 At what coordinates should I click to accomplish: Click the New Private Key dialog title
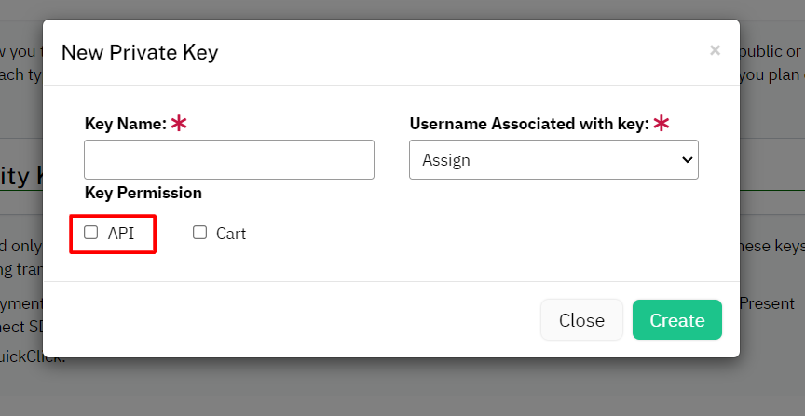click(140, 52)
